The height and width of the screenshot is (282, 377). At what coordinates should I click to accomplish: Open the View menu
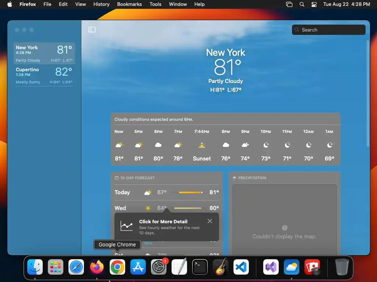click(x=81, y=4)
